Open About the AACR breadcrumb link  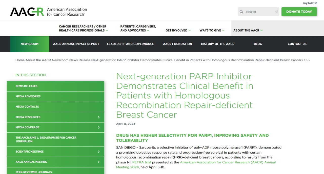click(x=38, y=60)
